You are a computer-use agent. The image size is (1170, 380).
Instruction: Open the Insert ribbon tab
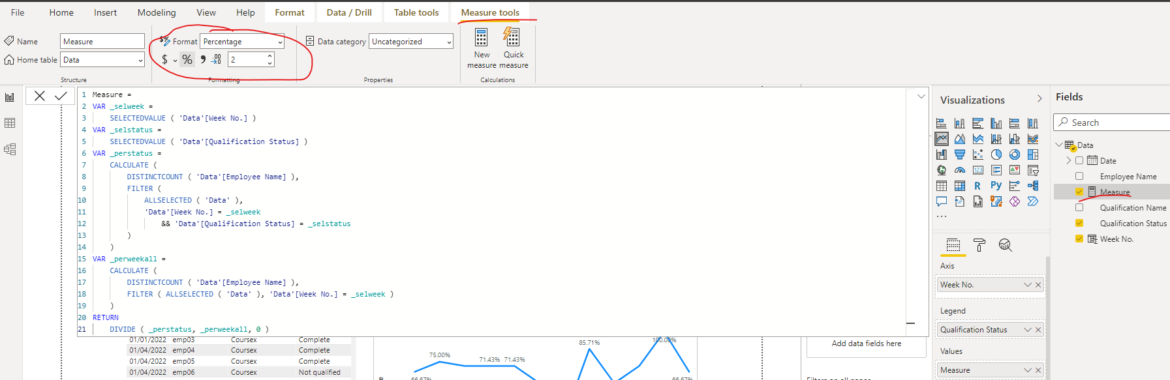tap(105, 12)
